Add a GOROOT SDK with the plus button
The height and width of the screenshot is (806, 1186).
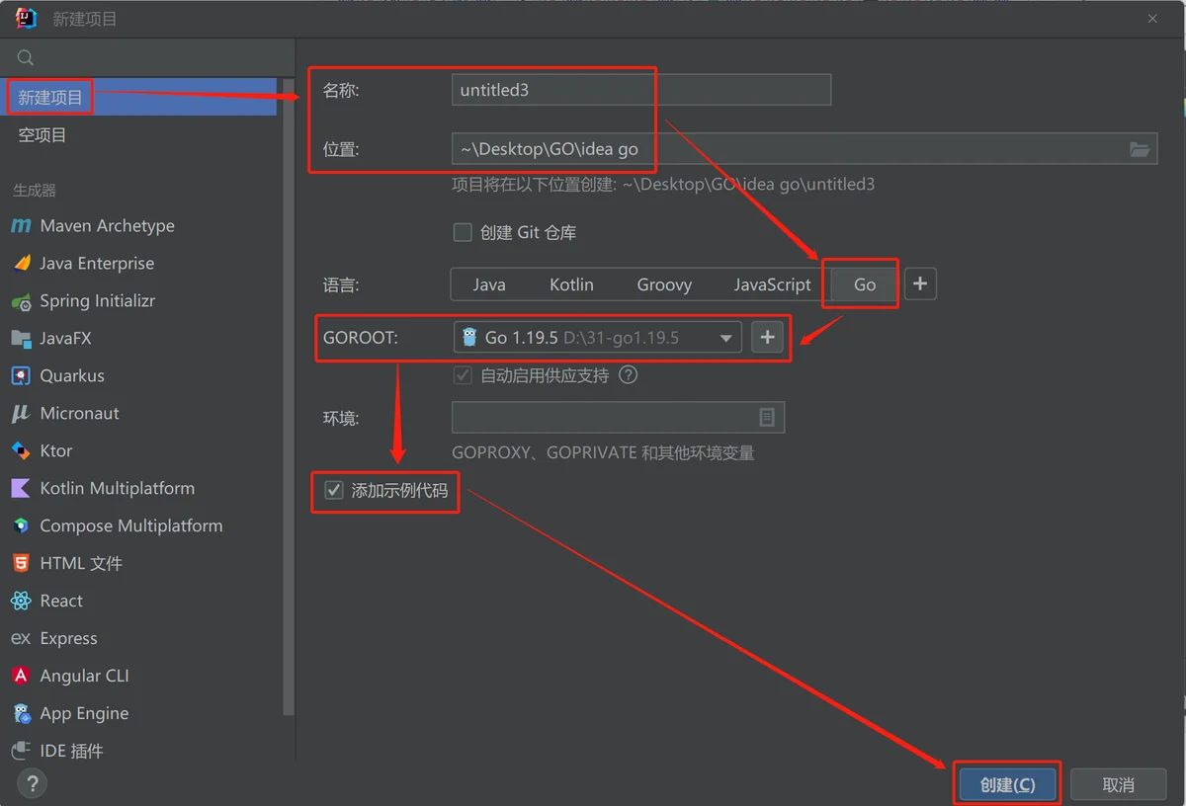coord(767,338)
